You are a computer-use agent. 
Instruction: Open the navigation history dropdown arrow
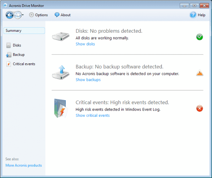pos(23,15)
